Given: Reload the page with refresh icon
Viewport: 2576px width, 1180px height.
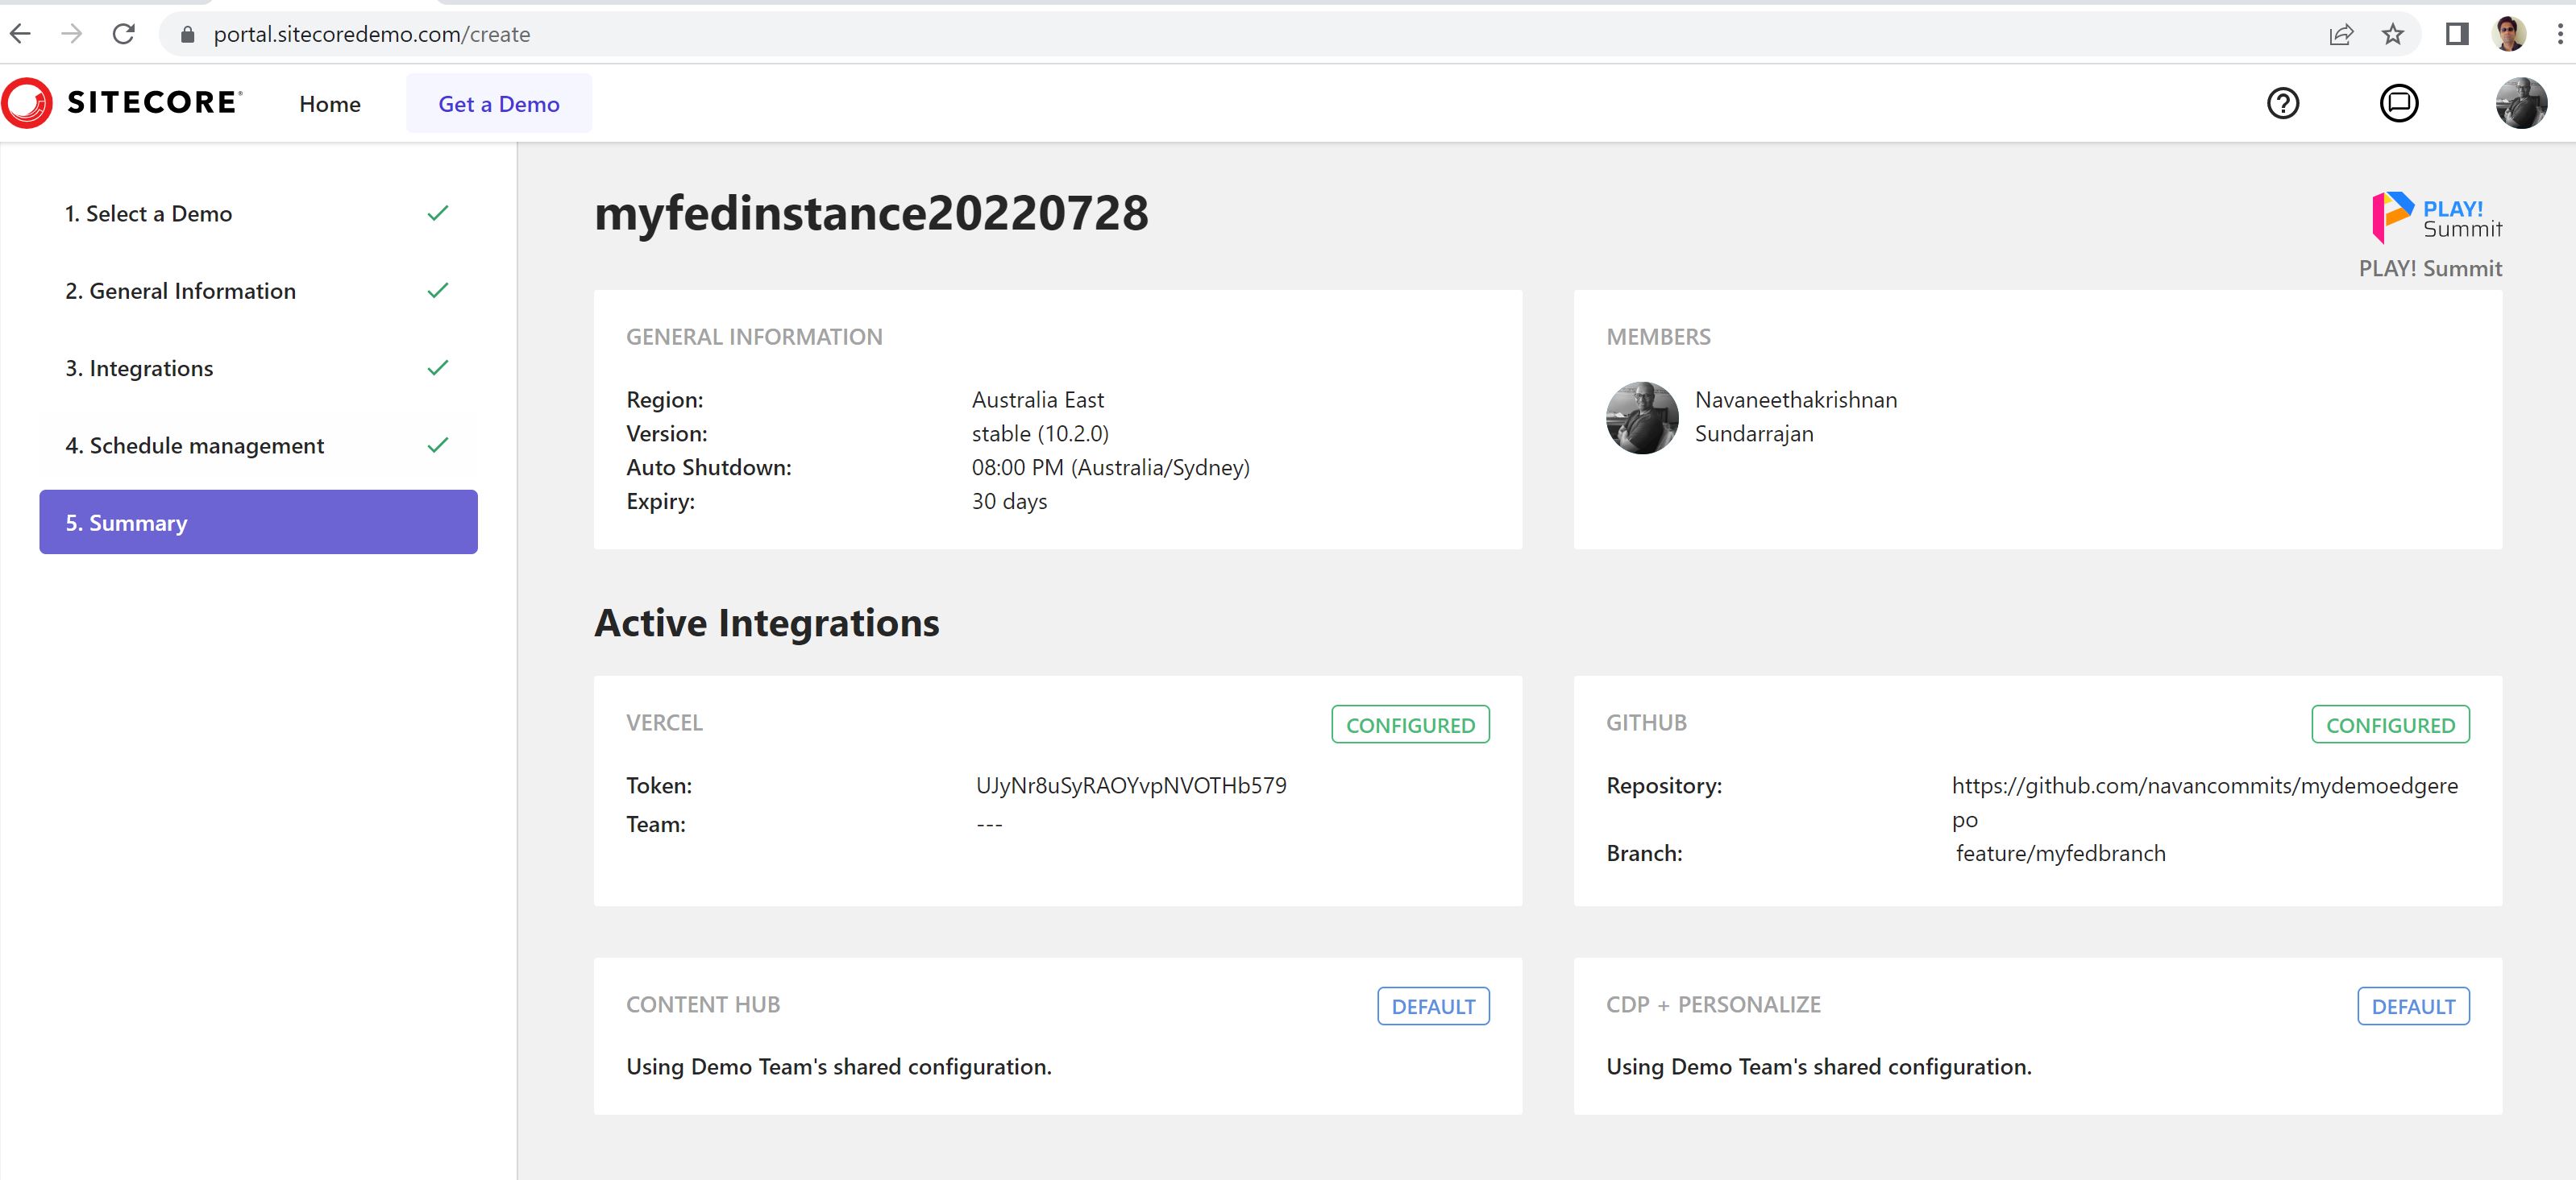Looking at the screenshot, I should tap(123, 34).
